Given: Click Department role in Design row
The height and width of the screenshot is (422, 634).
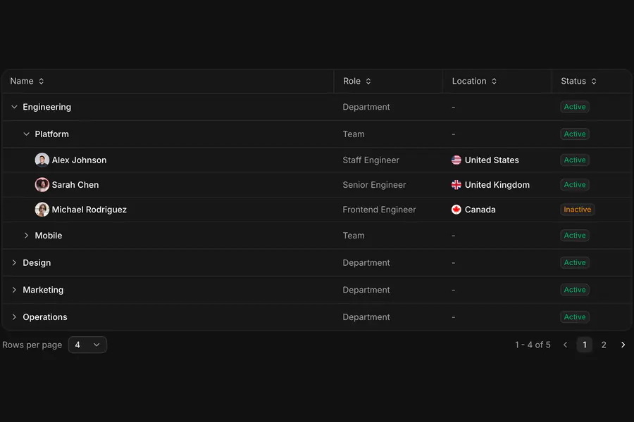Looking at the screenshot, I should 366,262.
